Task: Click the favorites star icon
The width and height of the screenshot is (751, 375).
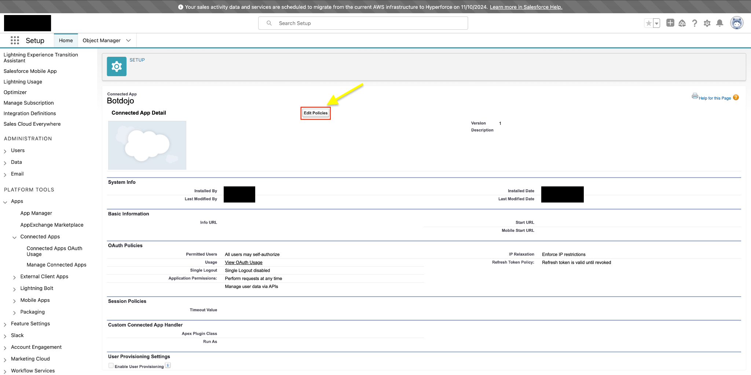Action: tap(649, 23)
